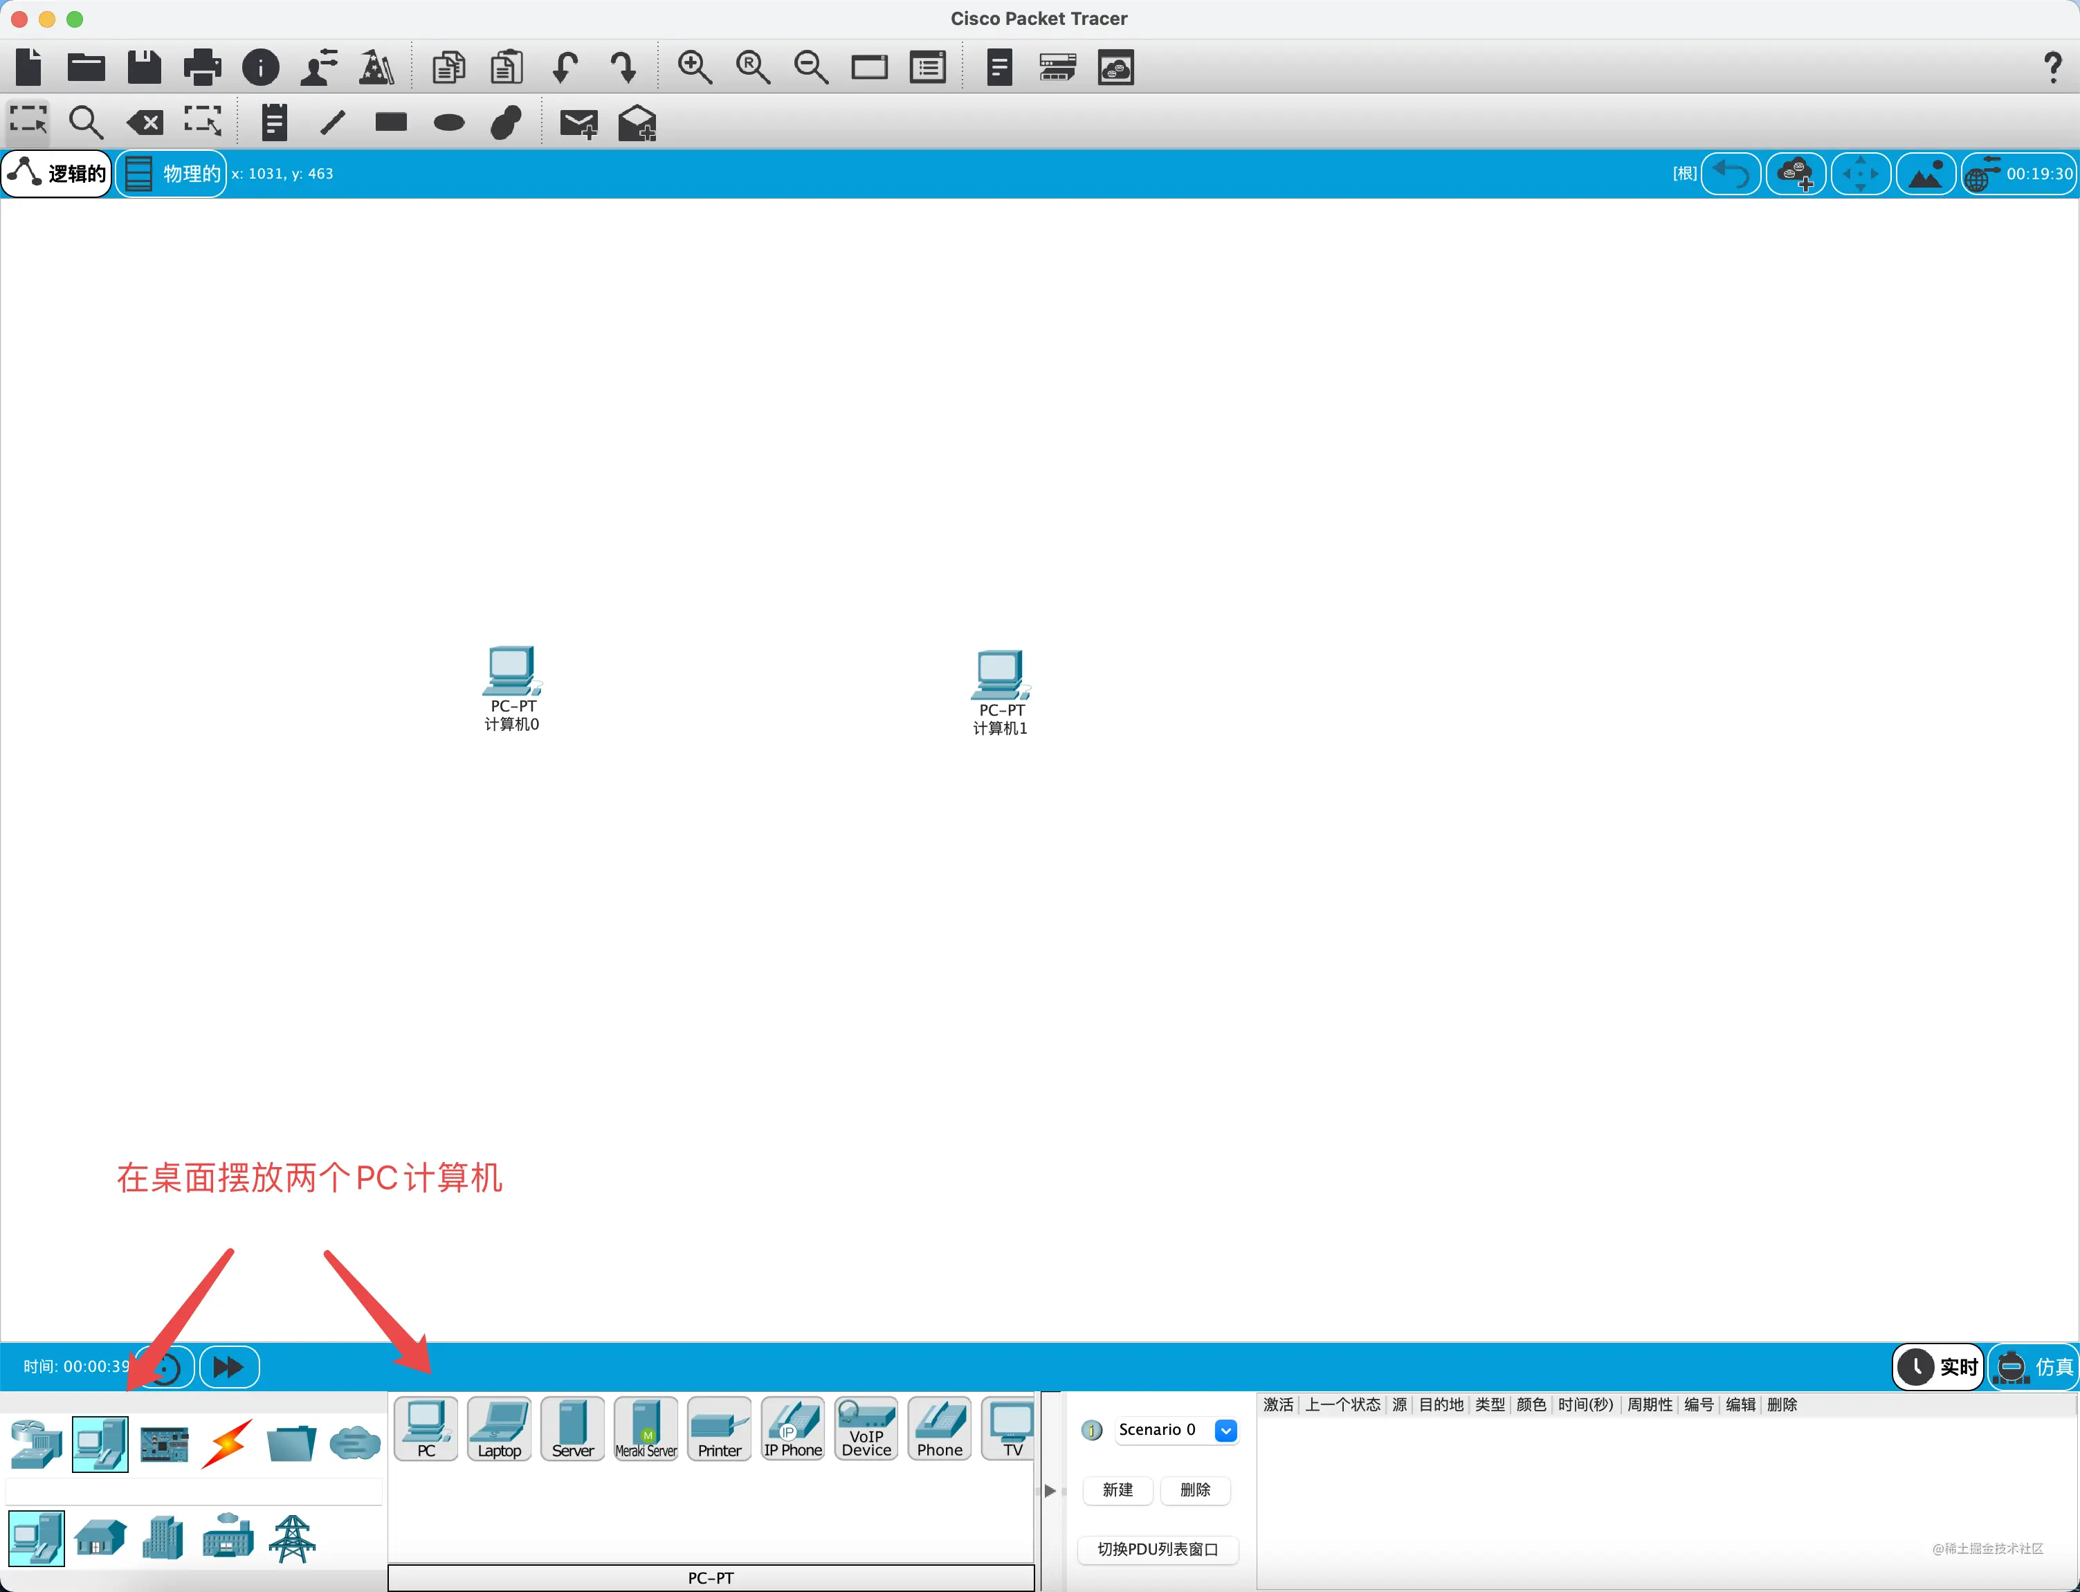Reset zoom with the R magnifier
Screen dimensions: 2080x1592
pyautogui.click(x=753, y=67)
